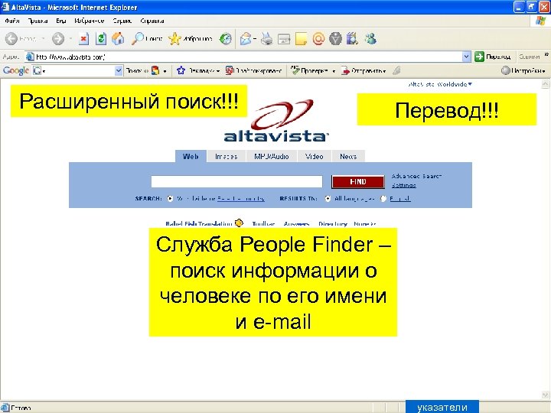Open the AltaVista Worldwide dropdown

coord(440,84)
